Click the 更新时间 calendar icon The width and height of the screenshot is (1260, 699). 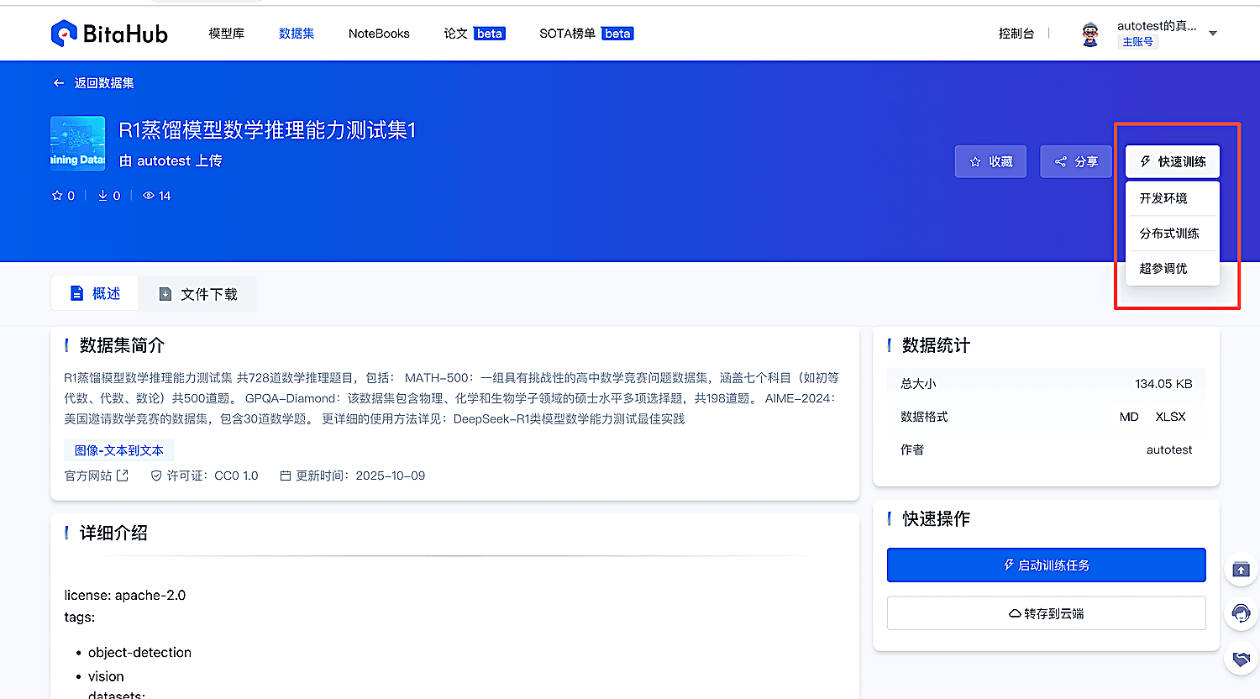coord(286,476)
